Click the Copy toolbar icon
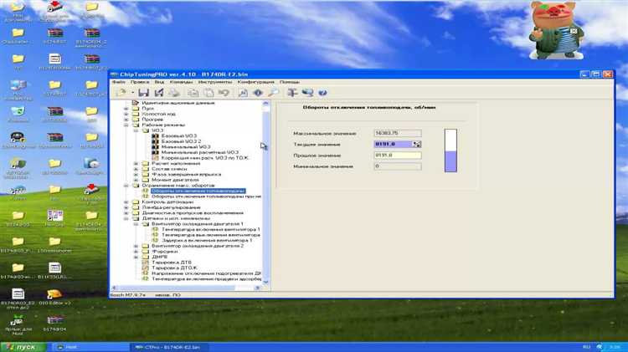This screenshot has height=352, width=628. pyautogui.click(x=193, y=93)
